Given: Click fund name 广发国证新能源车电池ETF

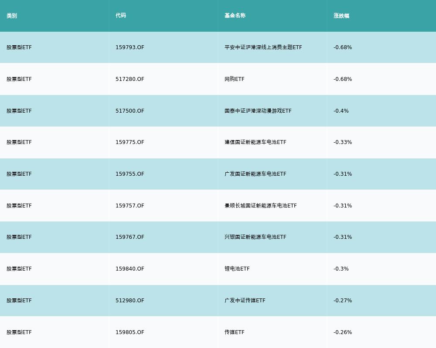Looking at the screenshot, I should coord(255,174).
